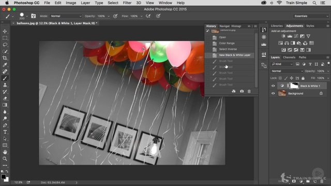Create new snapshot in History panel

242,91
